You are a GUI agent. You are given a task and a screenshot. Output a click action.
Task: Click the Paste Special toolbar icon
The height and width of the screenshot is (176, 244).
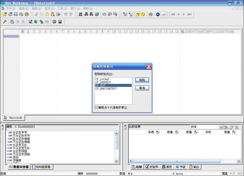tap(52, 14)
